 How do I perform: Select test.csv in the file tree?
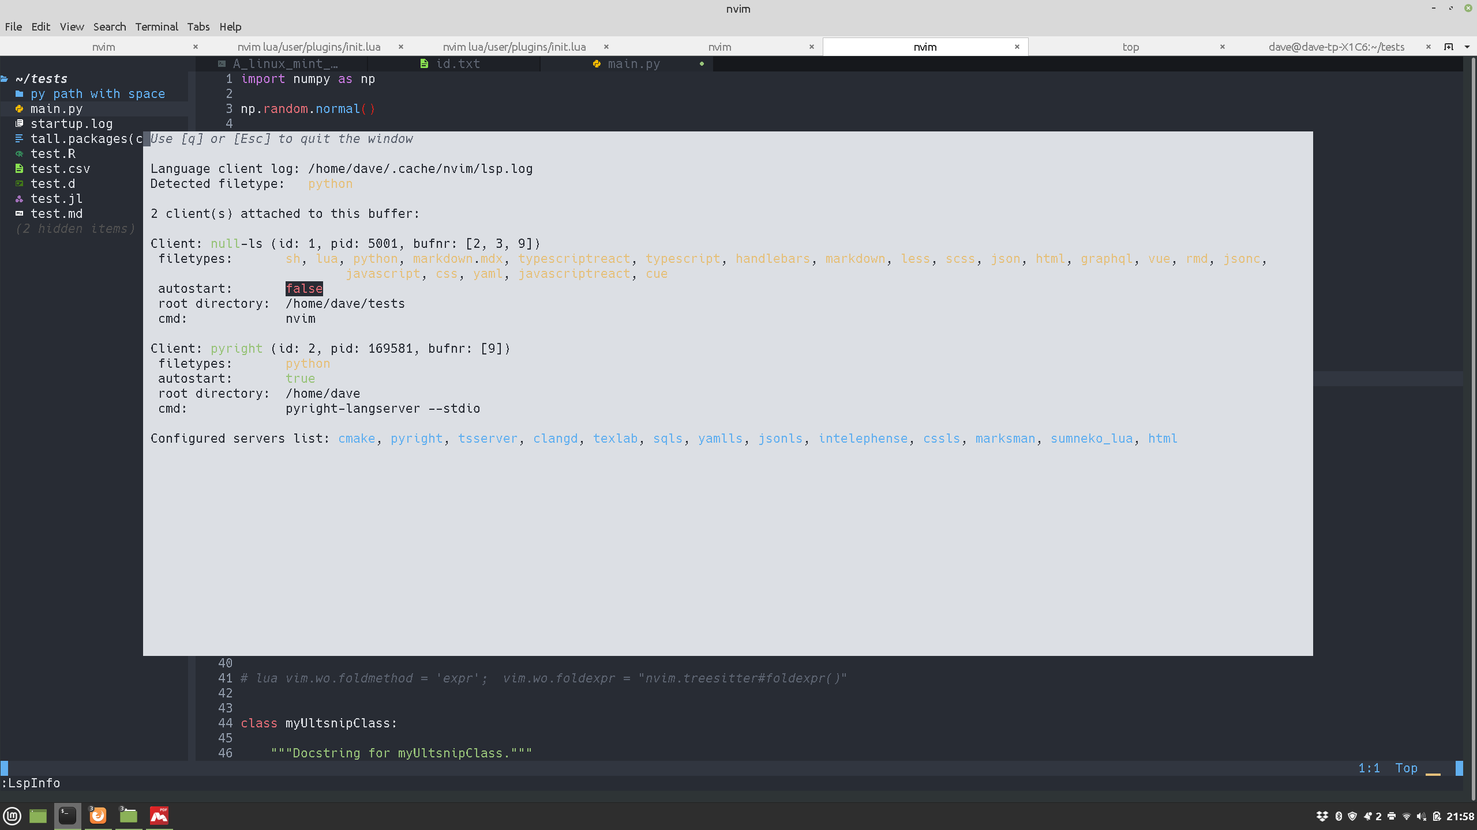[x=60, y=169]
